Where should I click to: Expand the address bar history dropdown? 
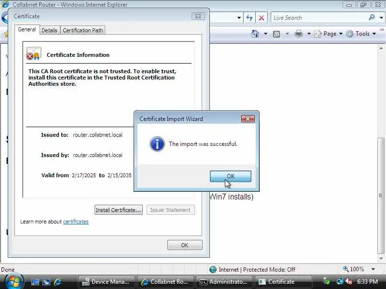[239, 18]
